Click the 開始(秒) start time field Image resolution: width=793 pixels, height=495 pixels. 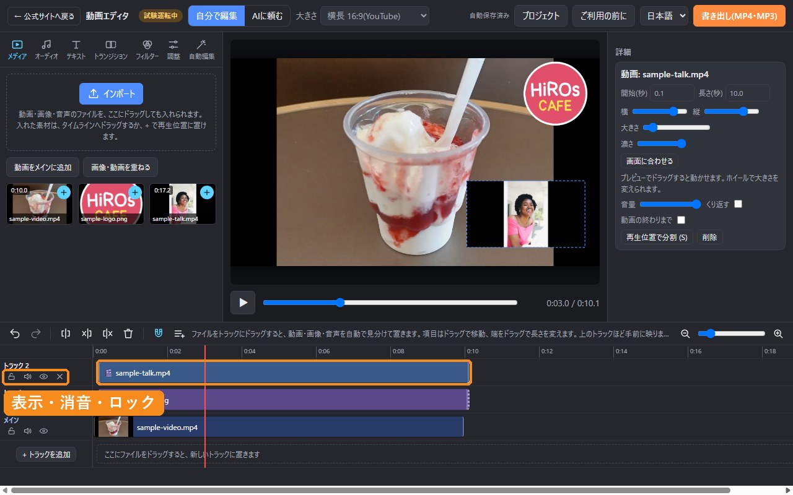point(672,93)
